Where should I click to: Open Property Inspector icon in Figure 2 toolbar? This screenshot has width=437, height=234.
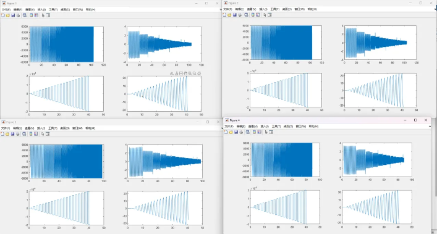269,15
